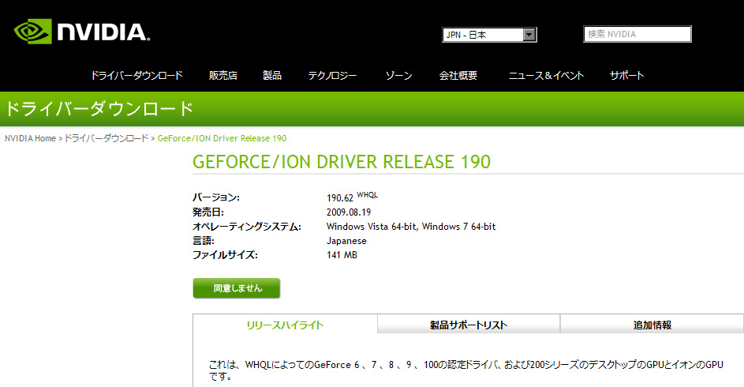Click the GEFORCE/ION DRIVER RELEASE 190 heading
Image resolution: width=744 pixels, height=387 pixels.
click(342, 162)
